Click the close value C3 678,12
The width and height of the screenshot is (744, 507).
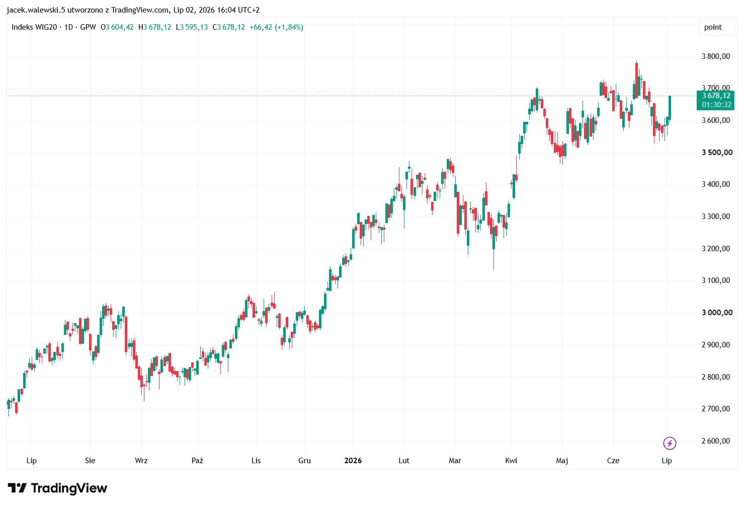[x=229, y=27]
